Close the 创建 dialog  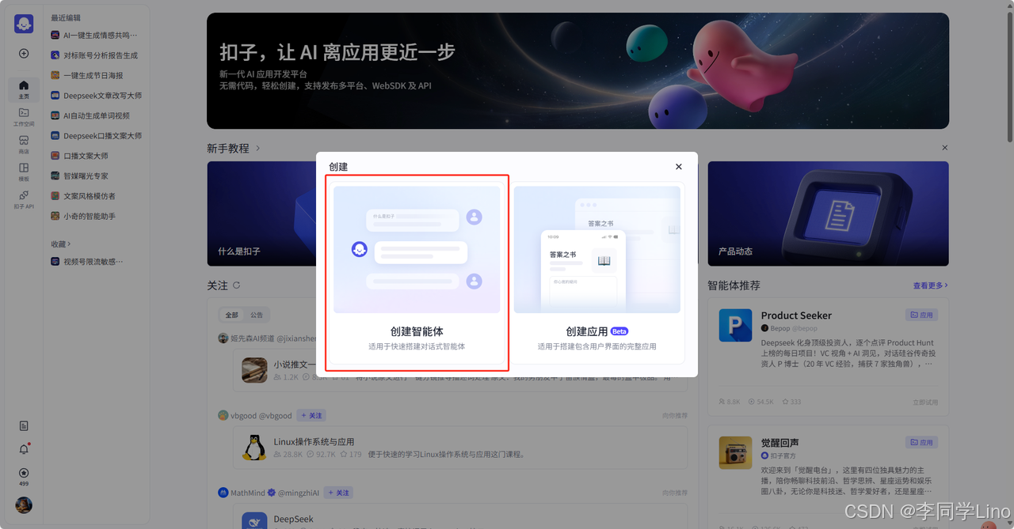(x=679, y=167)
